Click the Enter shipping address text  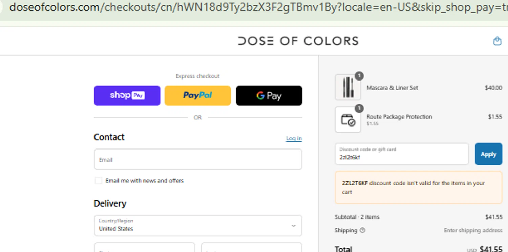pyautogui.click(x=473, y=230)
